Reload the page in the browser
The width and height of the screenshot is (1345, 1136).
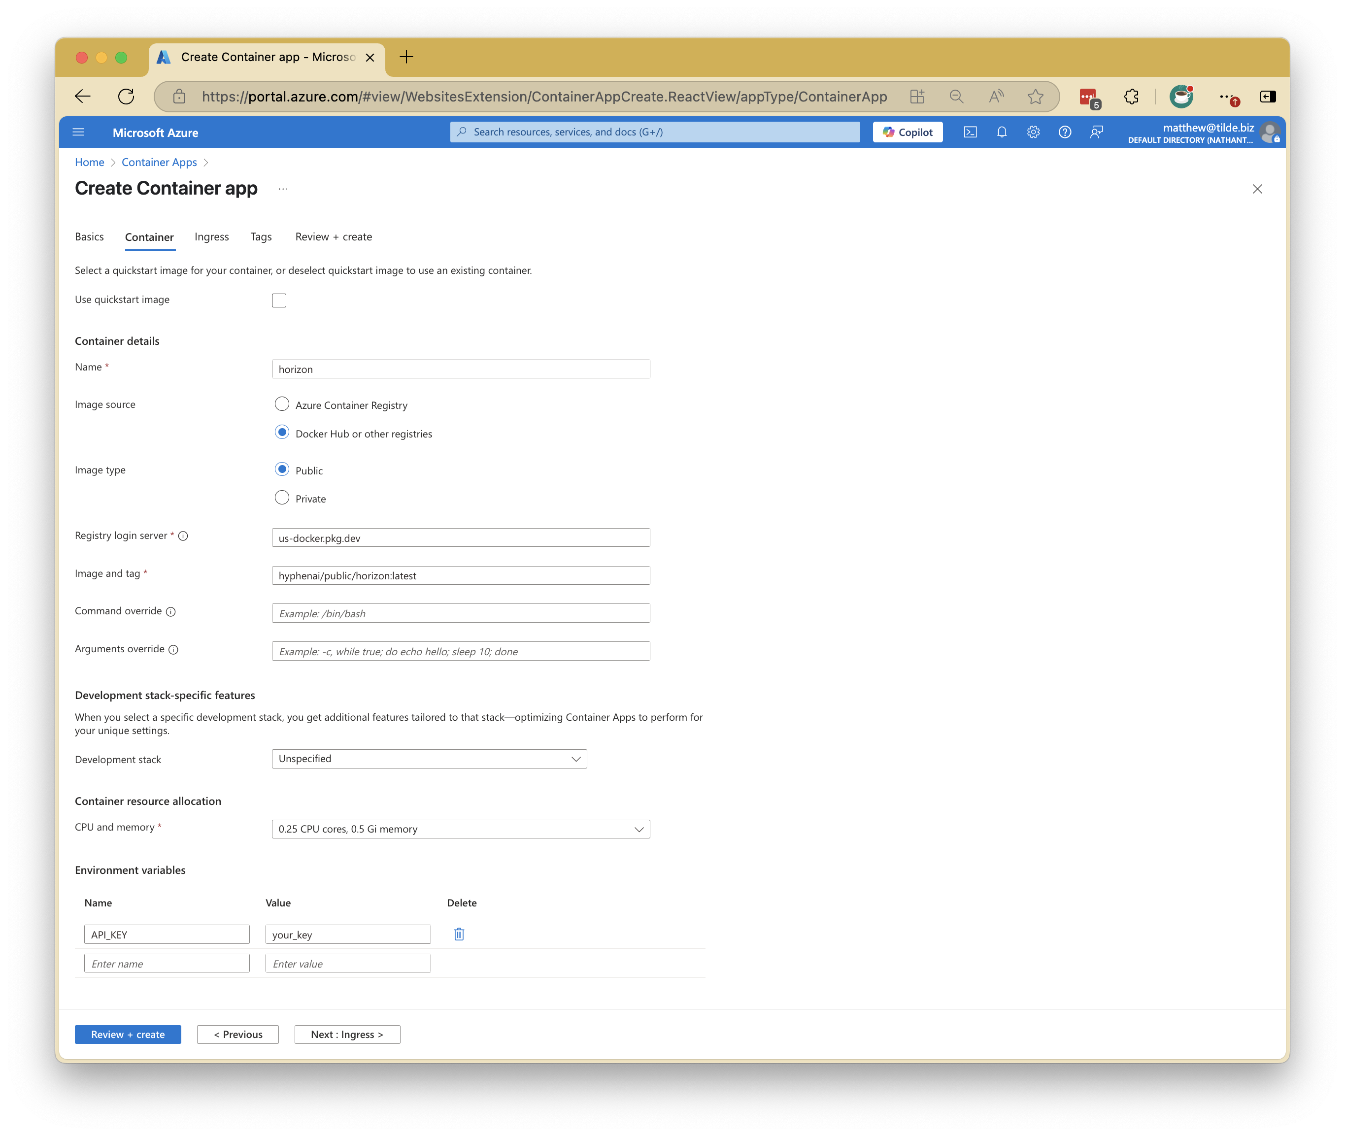pos(126,97)
